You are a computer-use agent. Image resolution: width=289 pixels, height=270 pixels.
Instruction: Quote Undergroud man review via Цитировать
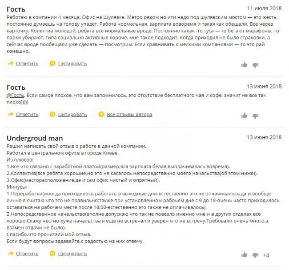coord(72,254)
